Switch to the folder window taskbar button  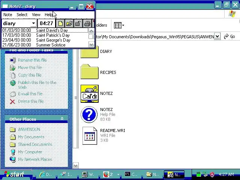(153, 174)
